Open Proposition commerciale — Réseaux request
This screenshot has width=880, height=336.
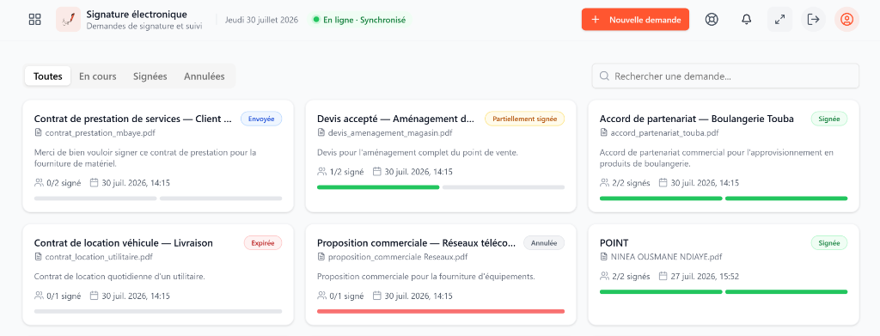click(417, 243)
